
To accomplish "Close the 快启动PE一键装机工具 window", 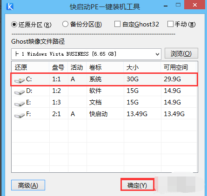I will coord(195,5).
